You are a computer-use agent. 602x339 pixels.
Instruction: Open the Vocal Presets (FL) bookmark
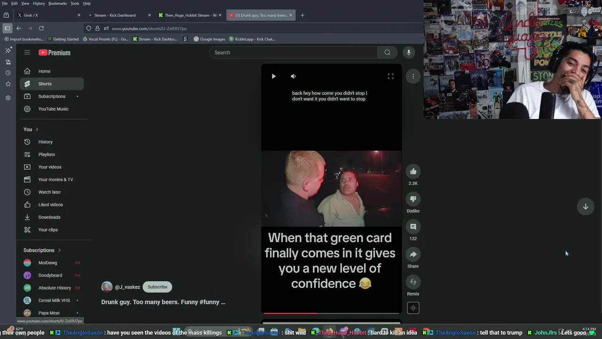(x=105, y=39)
